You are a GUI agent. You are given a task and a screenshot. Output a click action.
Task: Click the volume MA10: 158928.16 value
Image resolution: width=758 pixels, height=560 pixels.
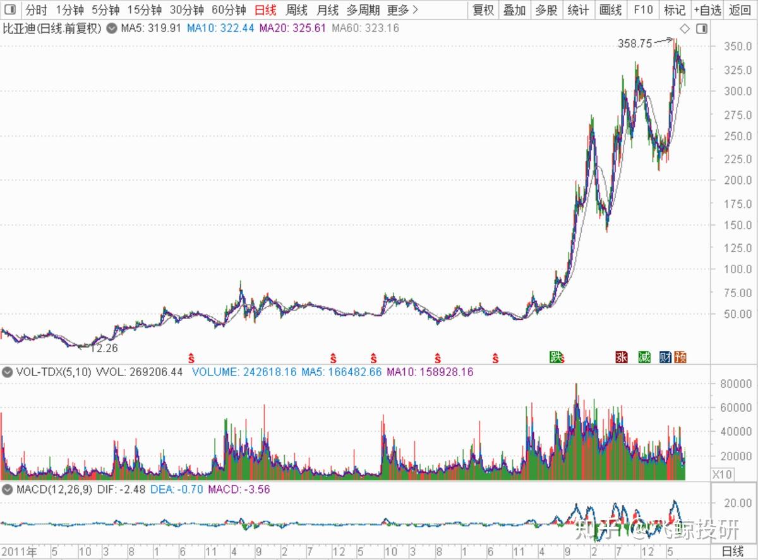point(430,372)
